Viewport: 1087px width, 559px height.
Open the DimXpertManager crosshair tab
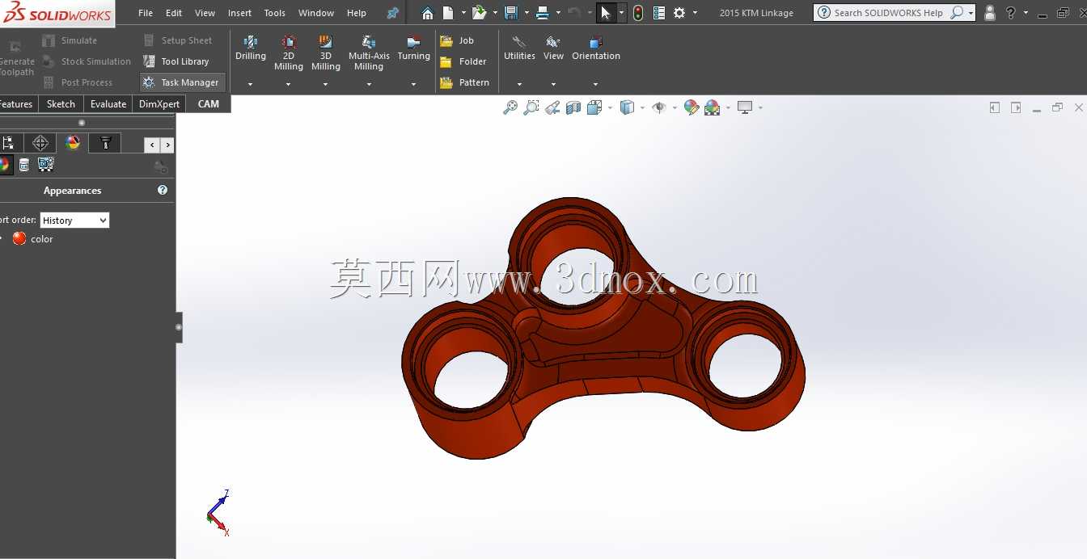(x=40, y=143)
